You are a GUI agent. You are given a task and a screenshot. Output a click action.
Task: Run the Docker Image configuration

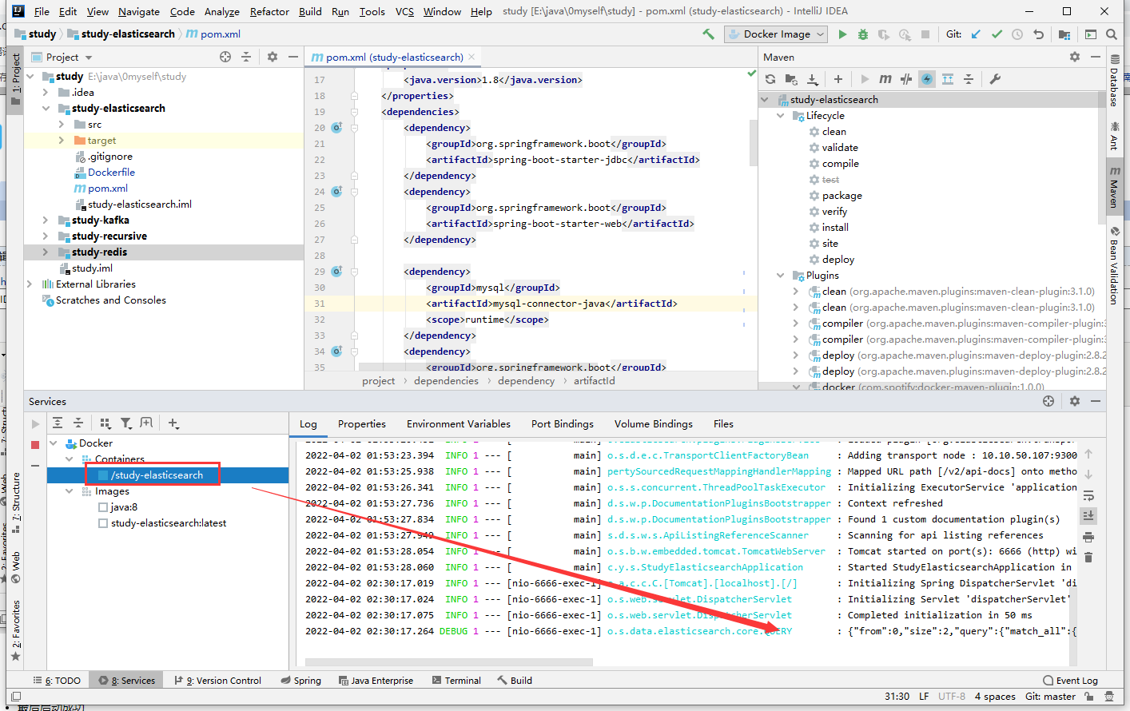tap(842, 34)
